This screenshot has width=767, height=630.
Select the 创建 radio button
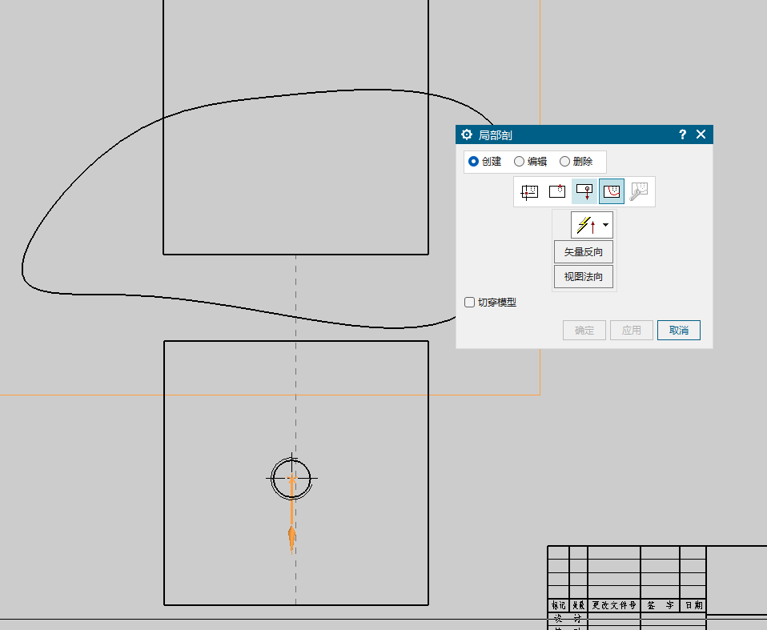tap(474, 161)
